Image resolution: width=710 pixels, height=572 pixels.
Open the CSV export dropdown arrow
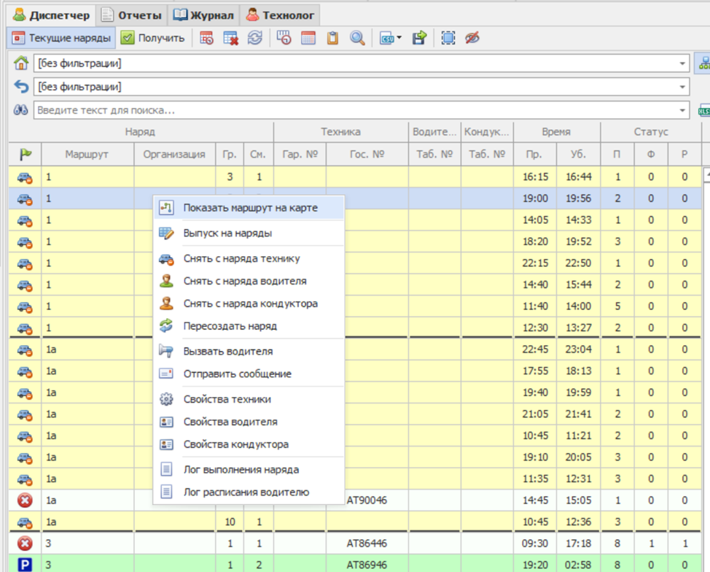[x=399, y=39]
